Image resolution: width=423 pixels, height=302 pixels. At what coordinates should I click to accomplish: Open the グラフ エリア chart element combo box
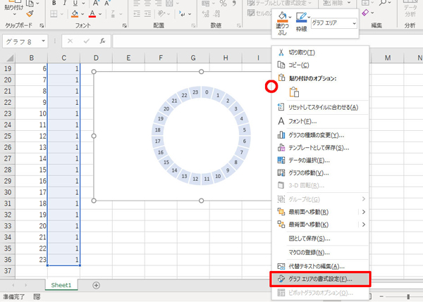[x=334, y=23]
